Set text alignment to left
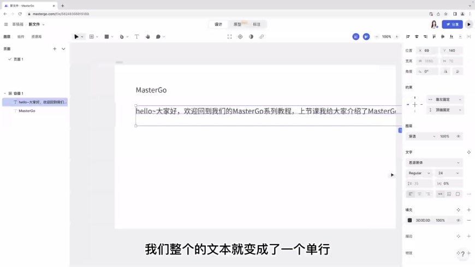This screenshot has height=267, width=475. pyautogui.click(x=411, y=194)
